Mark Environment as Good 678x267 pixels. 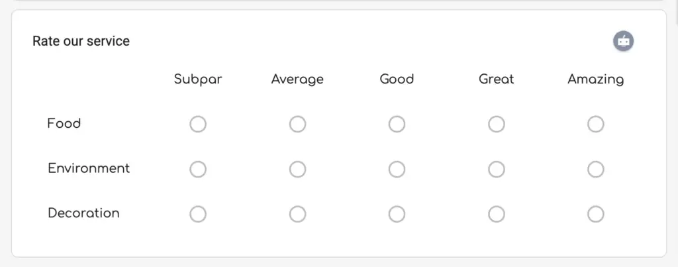397,169
